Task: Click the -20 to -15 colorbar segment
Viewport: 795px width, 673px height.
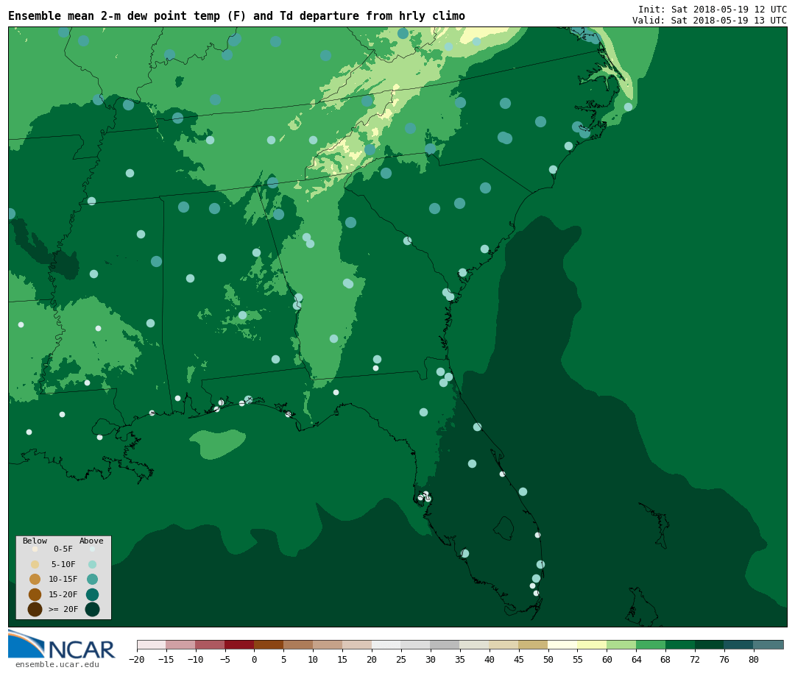Action: click(x=152, y=644)
